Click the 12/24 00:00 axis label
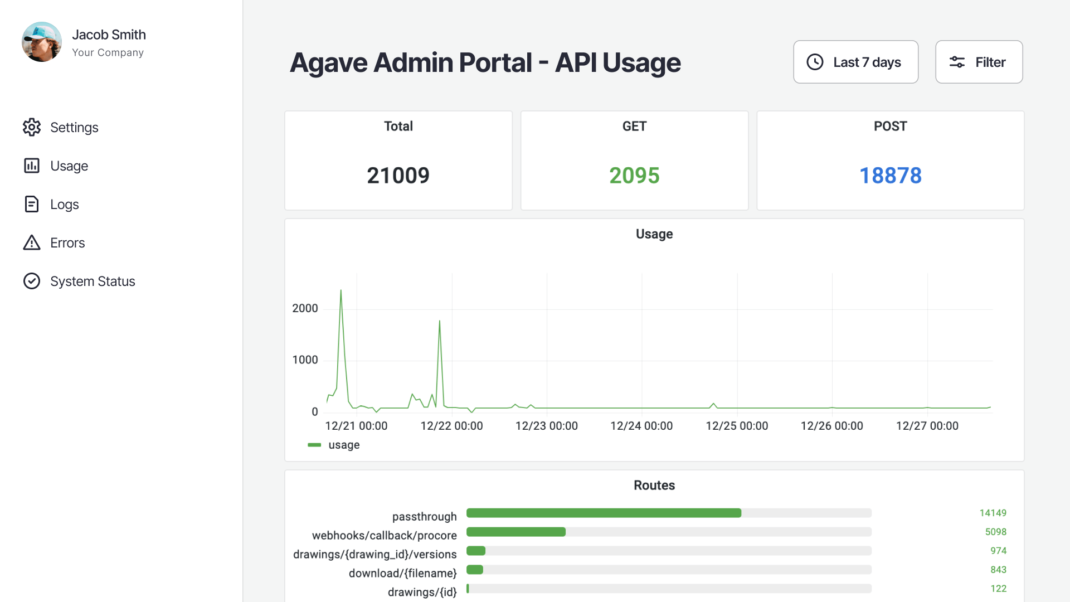The image size is (1070, 602). pos(641,426)
